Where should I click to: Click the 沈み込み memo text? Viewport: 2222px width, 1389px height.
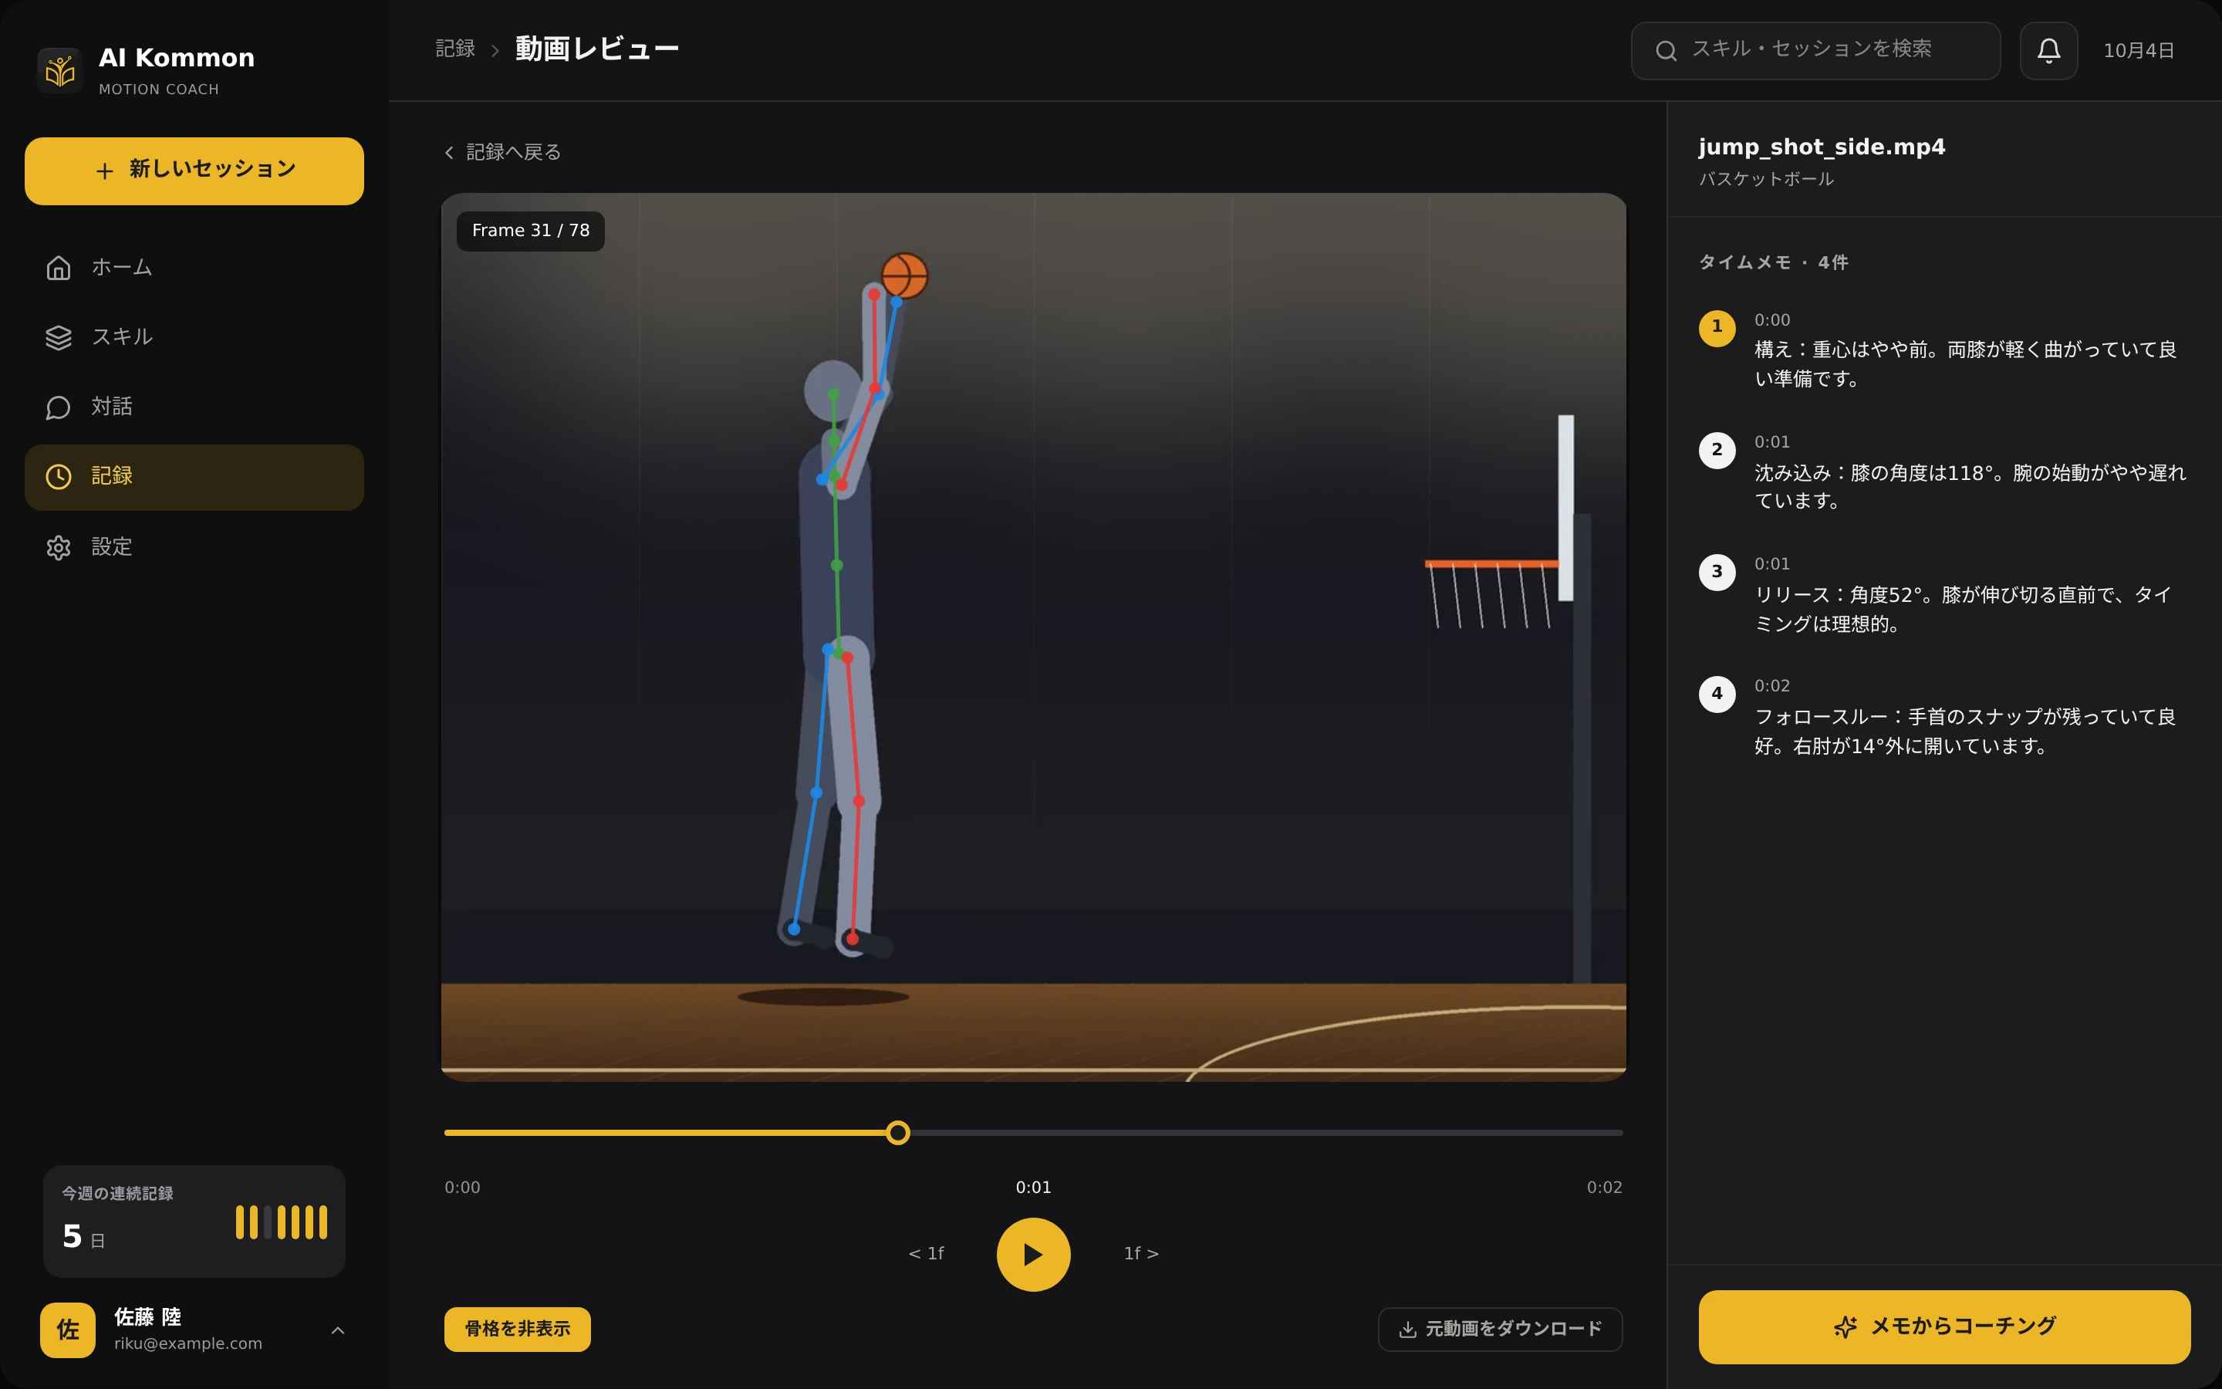pyautogui.click(x=1970, y=486)
